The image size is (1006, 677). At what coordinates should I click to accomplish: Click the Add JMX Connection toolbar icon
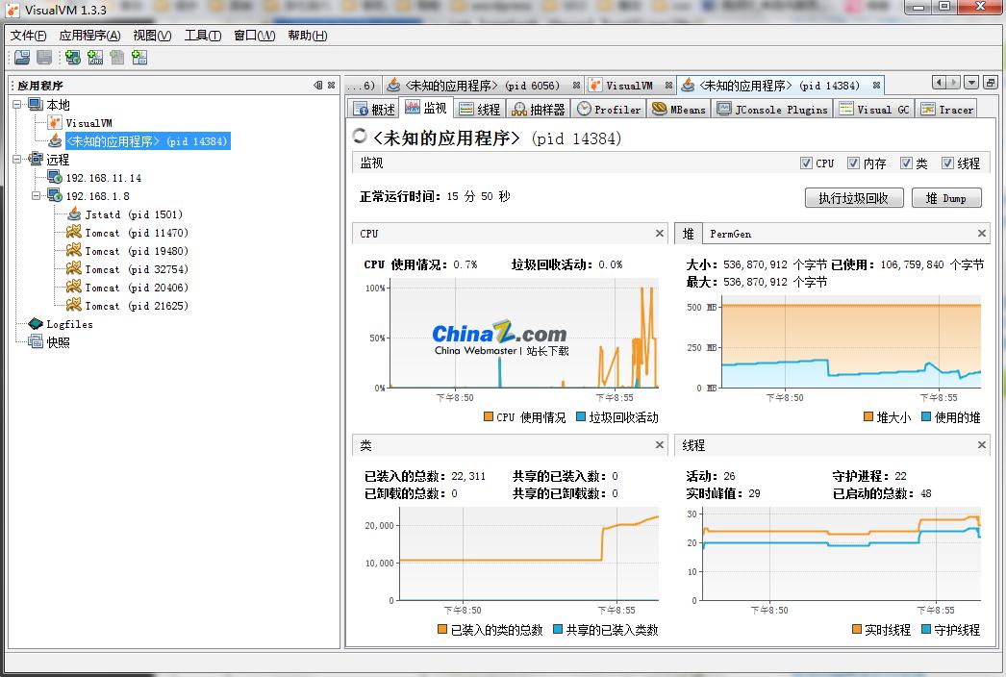(95, 58)
